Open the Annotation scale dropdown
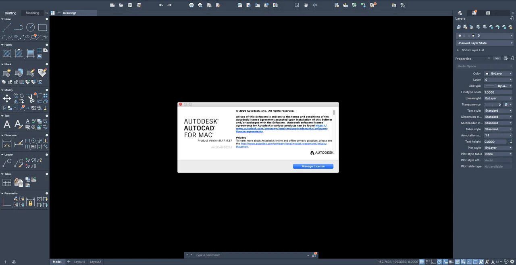The height and width of the screenshot is (265, 516). point(498,135)
